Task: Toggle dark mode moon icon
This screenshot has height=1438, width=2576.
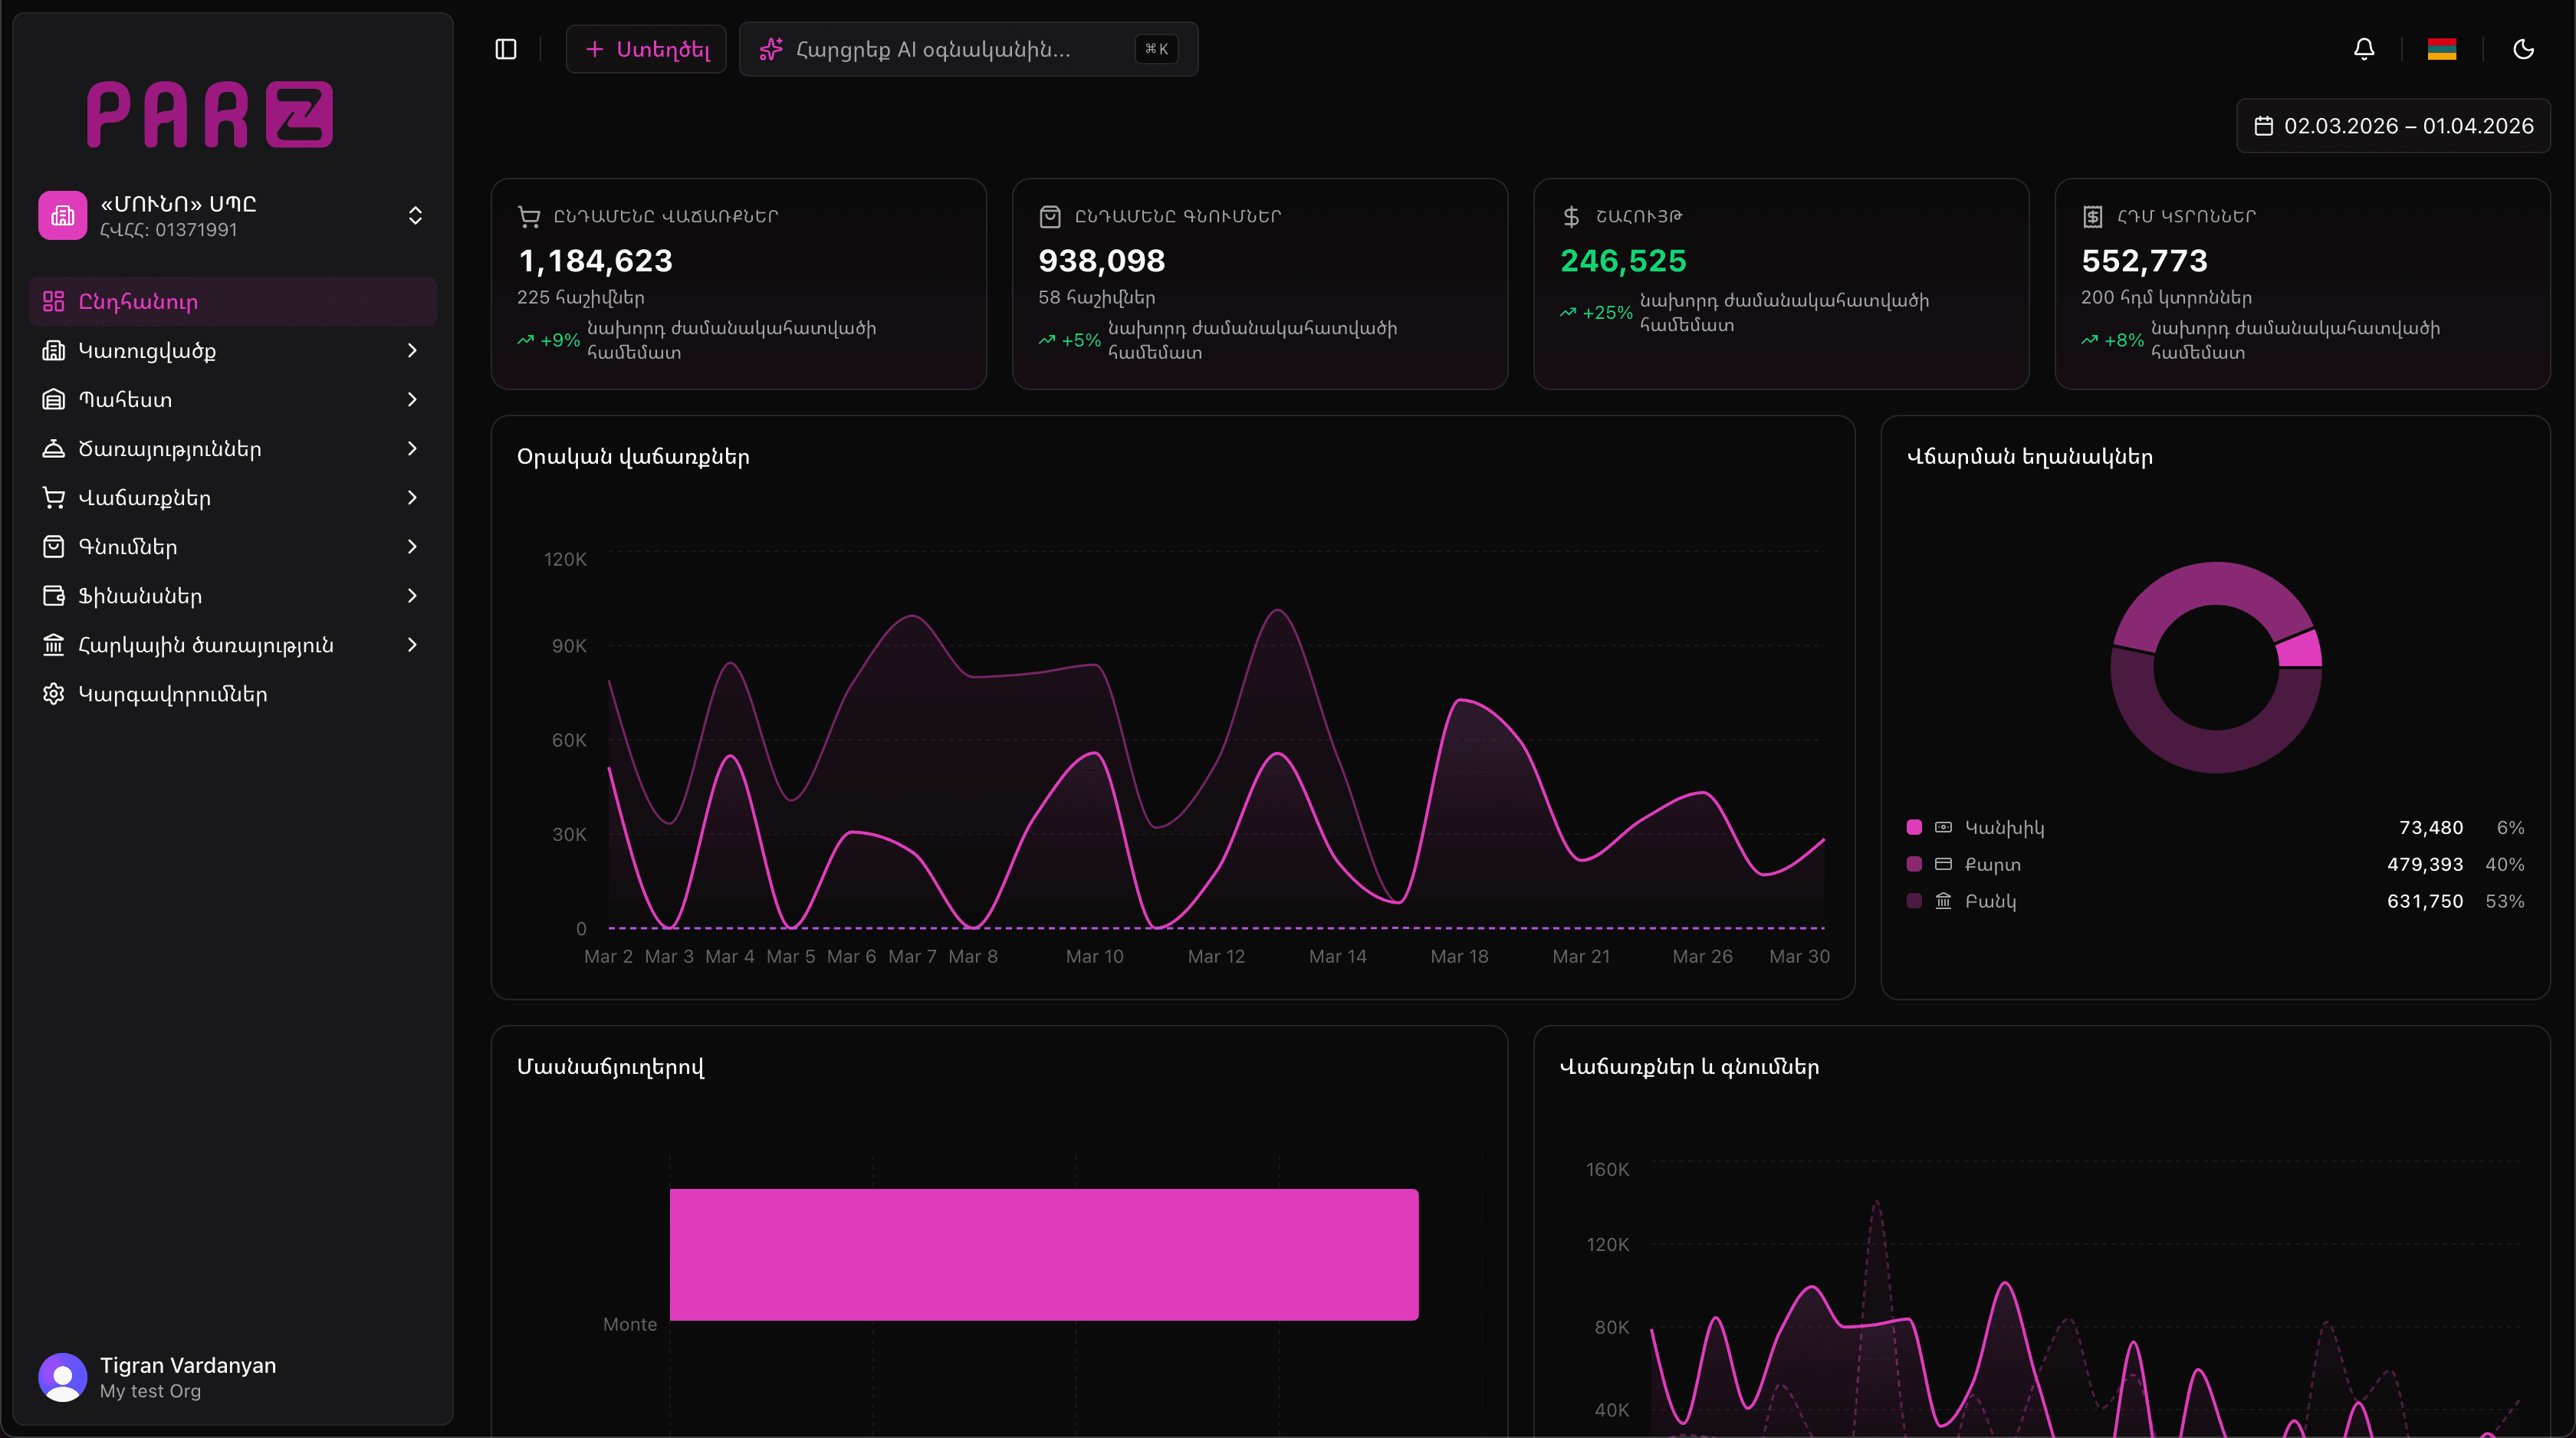Action: pyautogui.click(x=2523, y=49)
